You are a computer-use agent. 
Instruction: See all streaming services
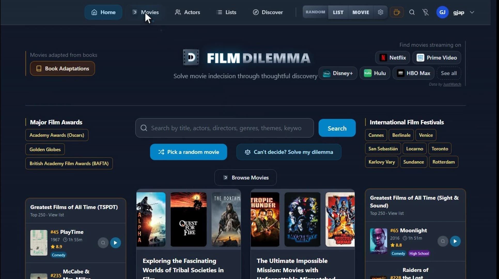point(449,73)
